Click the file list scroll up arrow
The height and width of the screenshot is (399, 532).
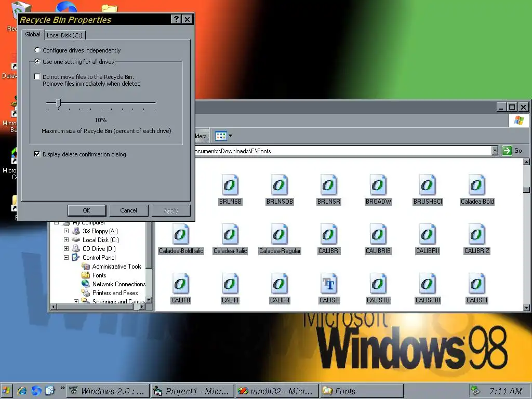coord(526,162)
